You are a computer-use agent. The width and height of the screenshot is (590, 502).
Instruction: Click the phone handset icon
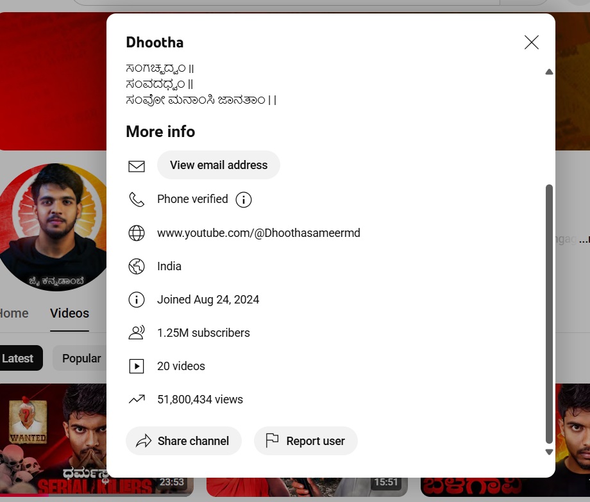137,199
